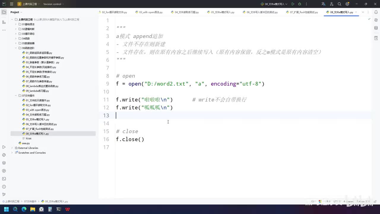Show hidden editor tabs chevron
Screen dimensions: 380x214
(x=362, y=12)
